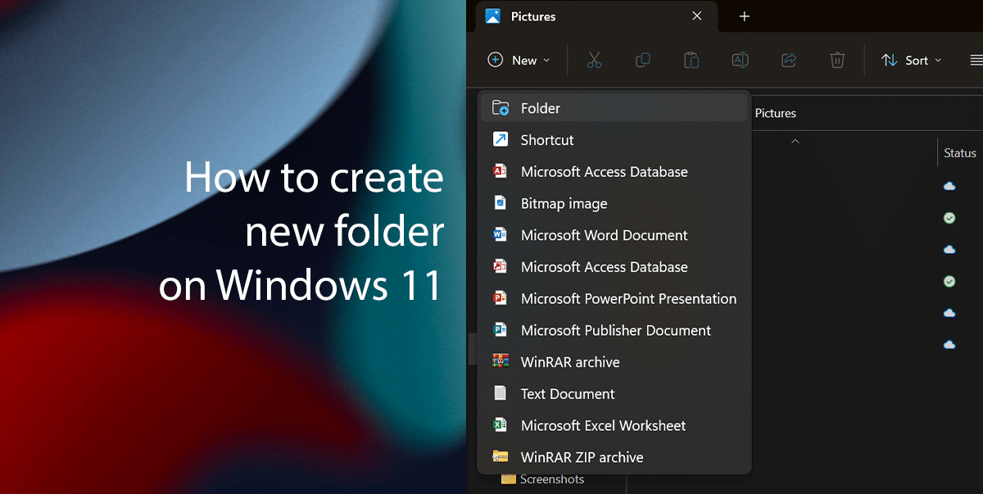This screenshot has height=494, width=983.
Task: Click the Pictures breadcrumb in the address bar
Action: pos(775,113)
